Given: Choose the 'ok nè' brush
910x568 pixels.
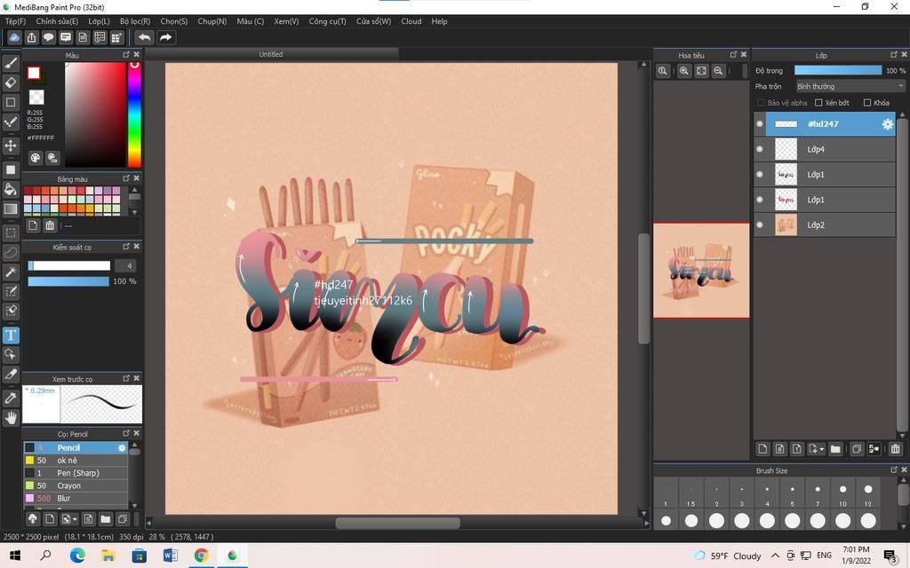Looking at the screenshot, I should point(76,461).
